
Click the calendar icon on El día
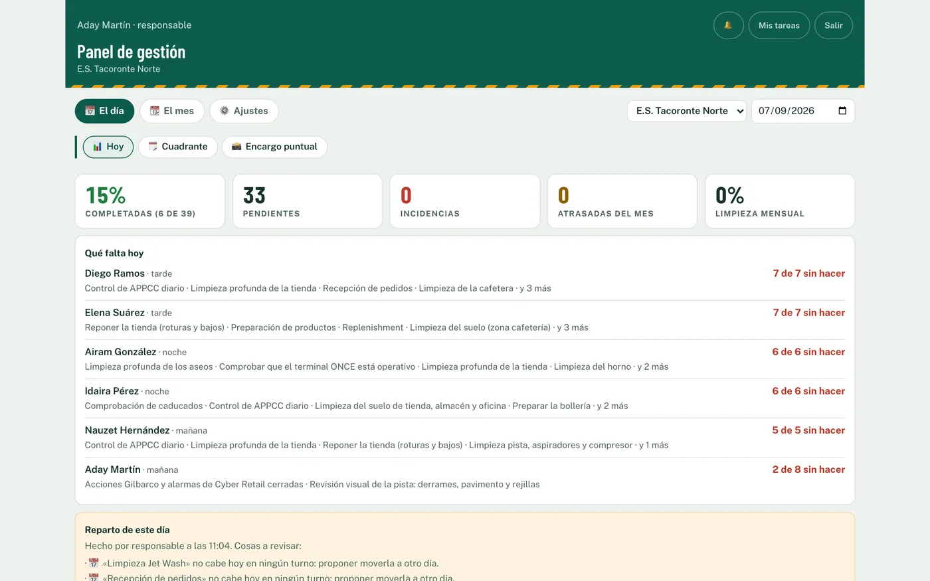coord(90,111)
